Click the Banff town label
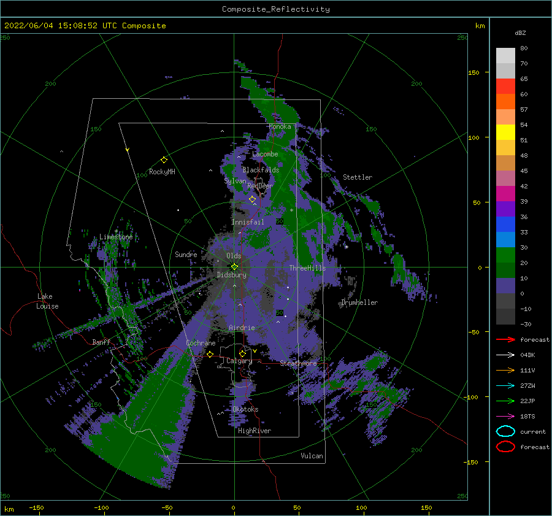 [101, 342]
